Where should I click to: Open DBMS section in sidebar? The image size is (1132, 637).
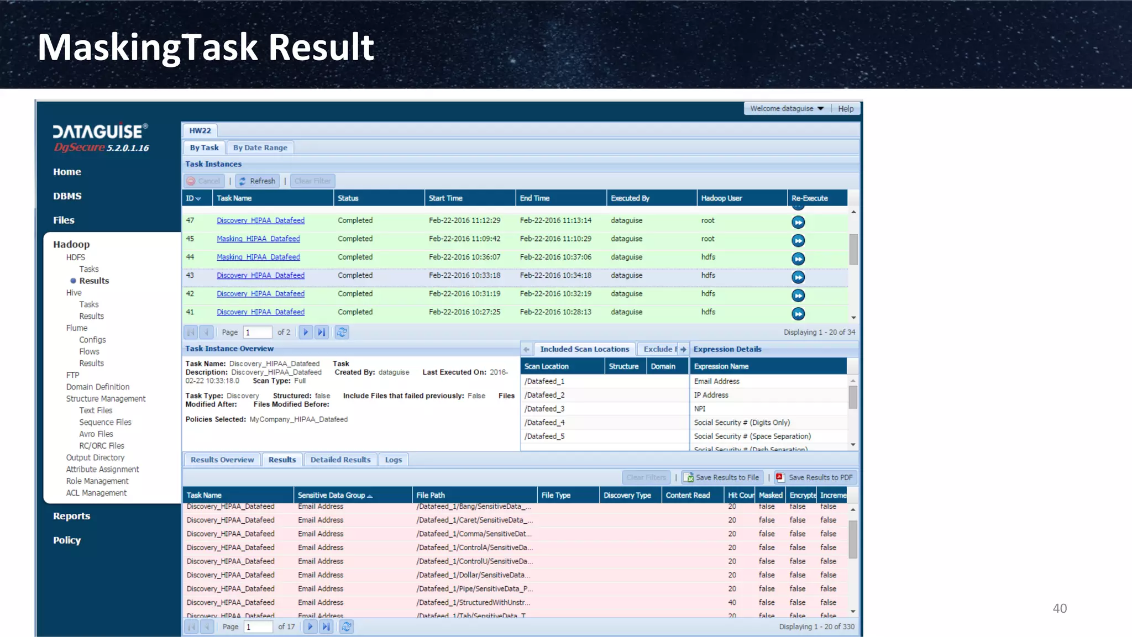[x=67, y=196]
